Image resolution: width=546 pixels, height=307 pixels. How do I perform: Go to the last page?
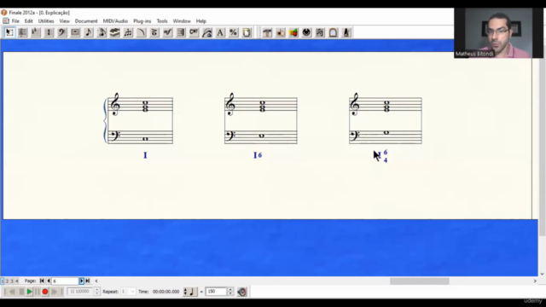click(x=88, y=281)
